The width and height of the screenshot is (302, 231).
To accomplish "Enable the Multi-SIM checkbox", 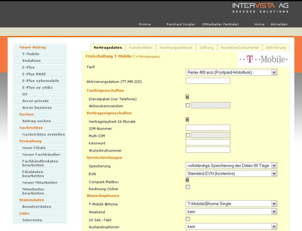I will pyautogui.click(x=188, y=135).
